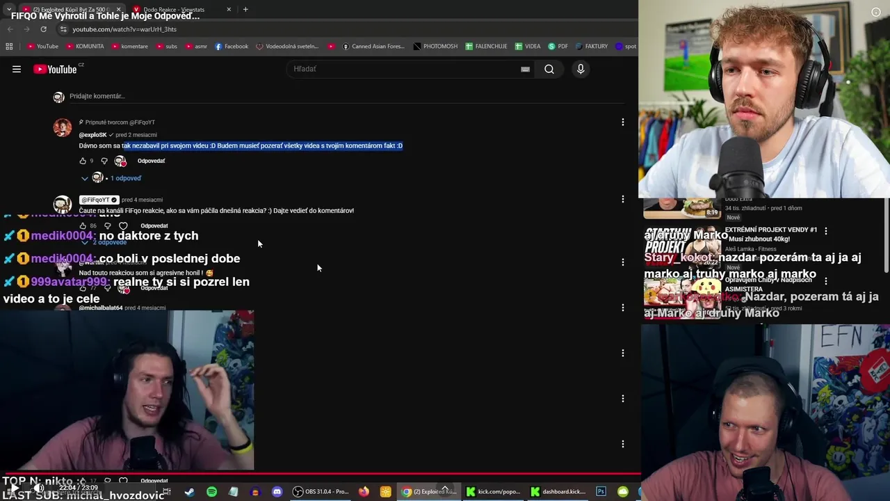Open options menu for @FiFqoYT comment
The width and height of the screenshot is (890, 501).
[x=622, y=199]
